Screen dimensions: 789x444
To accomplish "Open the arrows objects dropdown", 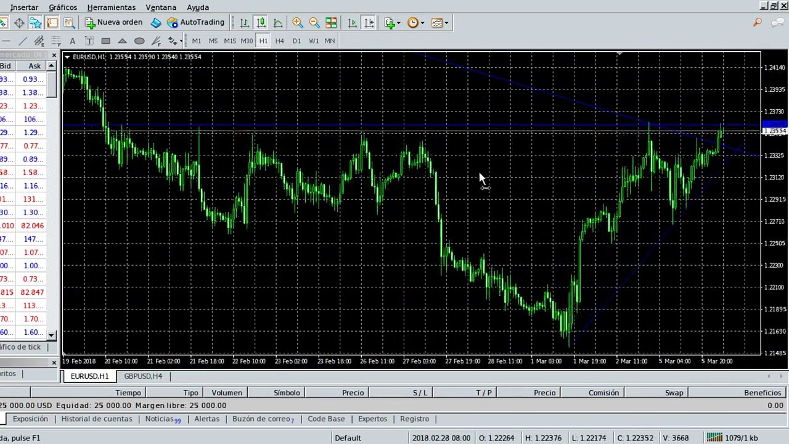I will (175, 41).
